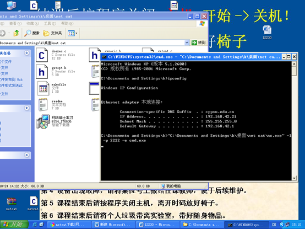Select the doexec.c source file icon
This screenshot has width=305, height=229.
point(42,55)
